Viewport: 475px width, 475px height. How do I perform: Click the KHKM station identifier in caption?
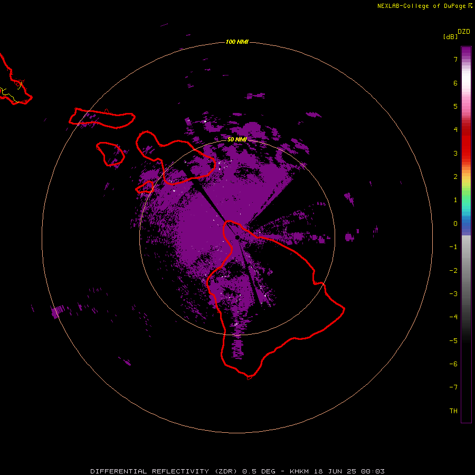point(299,471)
